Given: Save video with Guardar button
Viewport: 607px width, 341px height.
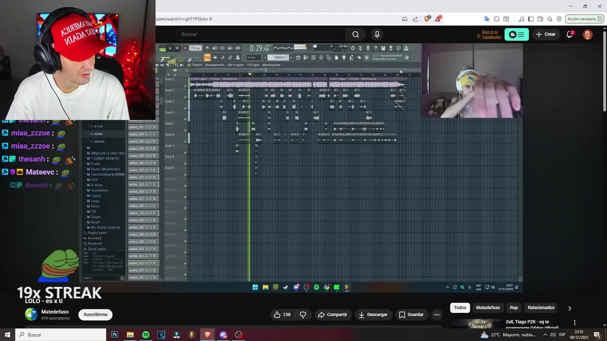Looking at the screenshot, I should 411,314.
